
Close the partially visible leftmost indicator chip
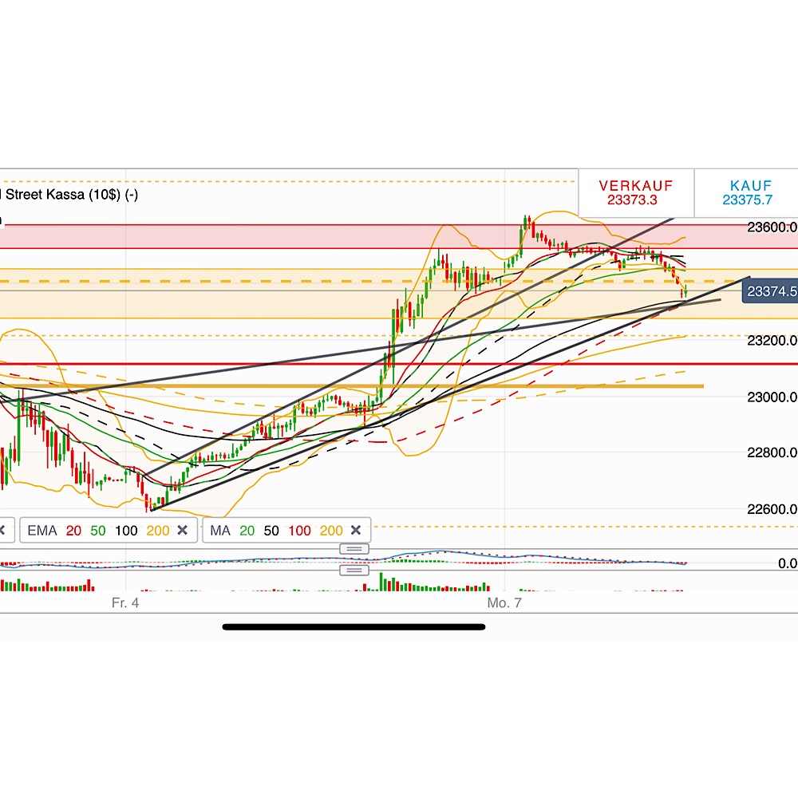3,530
